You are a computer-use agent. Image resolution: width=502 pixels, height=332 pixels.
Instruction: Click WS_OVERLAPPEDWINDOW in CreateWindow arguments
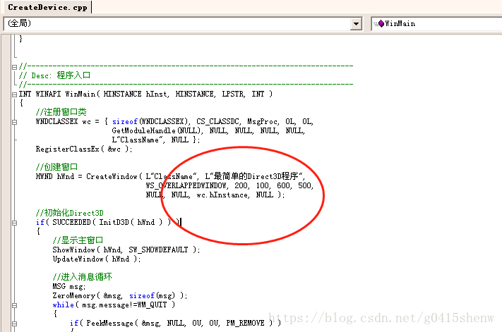186,185
